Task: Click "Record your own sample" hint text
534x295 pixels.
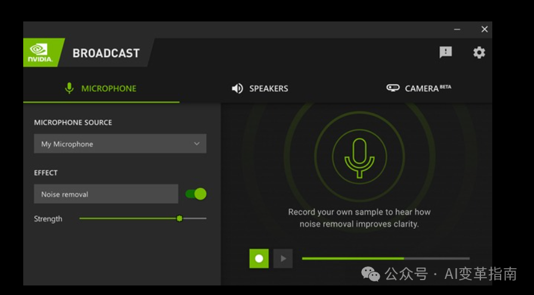Action: pyautogui.click(x=359, y=218)
